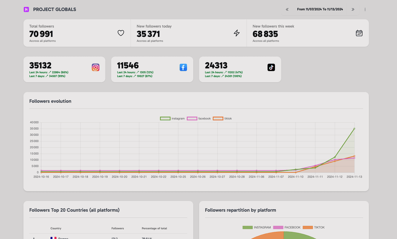This screenshot has height=239, width=397.
Task: Click the Facebook logo icon
Action: [183, 67]
